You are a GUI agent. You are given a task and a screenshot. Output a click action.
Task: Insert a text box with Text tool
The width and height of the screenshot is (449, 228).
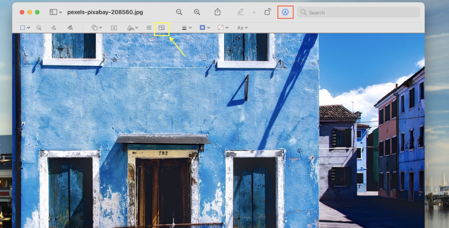[x=114, y=28]
